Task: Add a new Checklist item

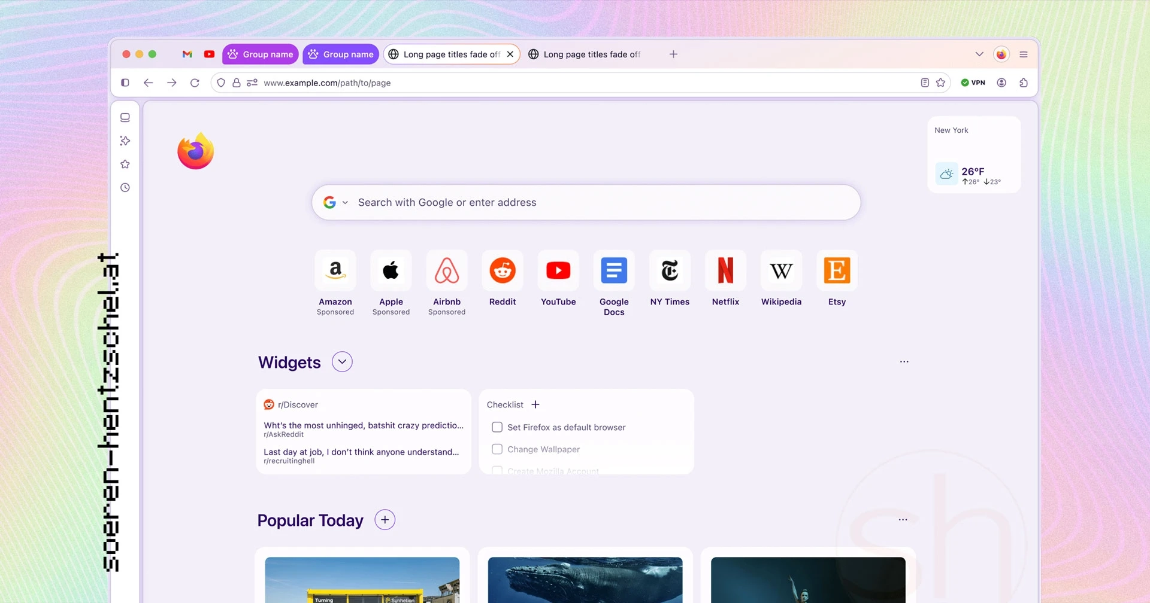Action: [535, 404]
